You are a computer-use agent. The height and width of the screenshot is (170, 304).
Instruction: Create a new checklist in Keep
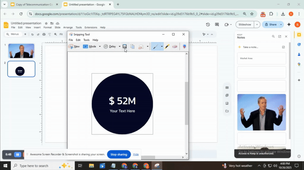(x=283, y=47)
